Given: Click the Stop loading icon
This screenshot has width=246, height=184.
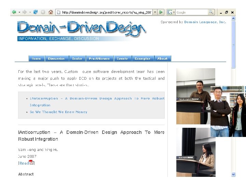Looking at the screenshot, I should [x=43, y=12].
